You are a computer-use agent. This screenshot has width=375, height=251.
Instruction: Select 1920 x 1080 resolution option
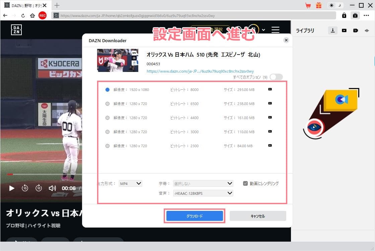pyautogui.click(x=107, y=90)
